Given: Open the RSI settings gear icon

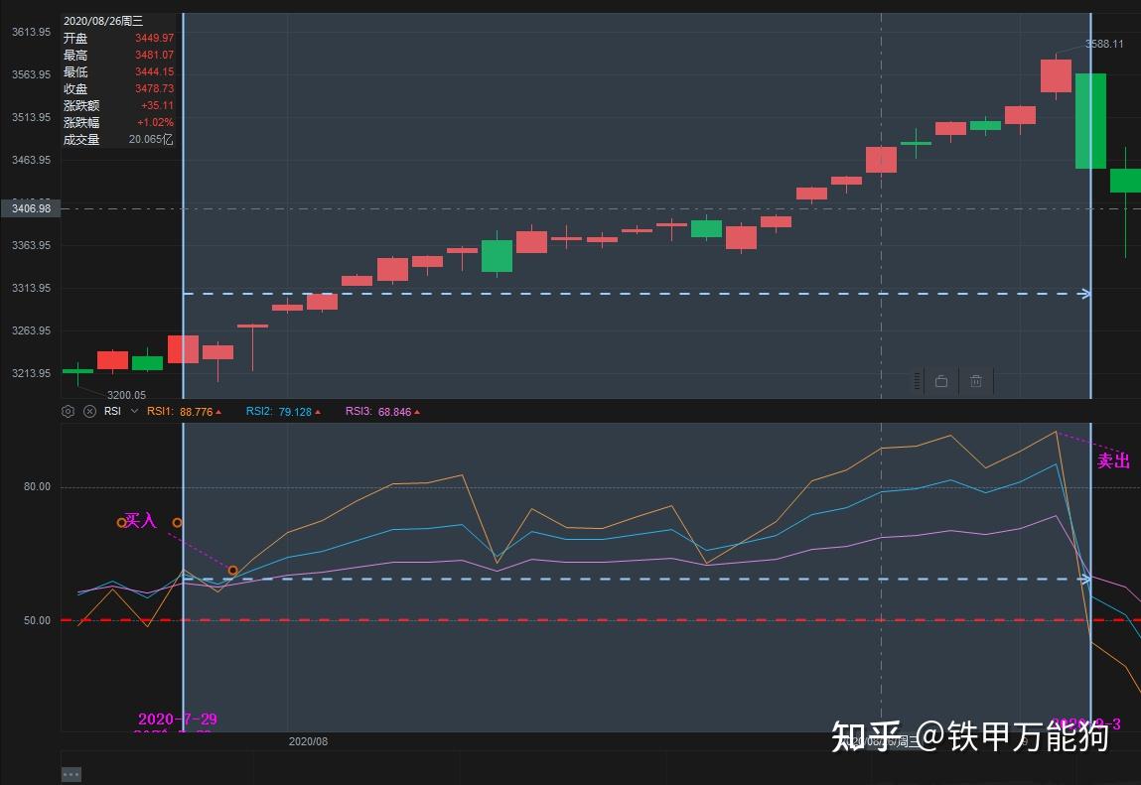Looking at the screenshot, I should [x=68, y=411].
